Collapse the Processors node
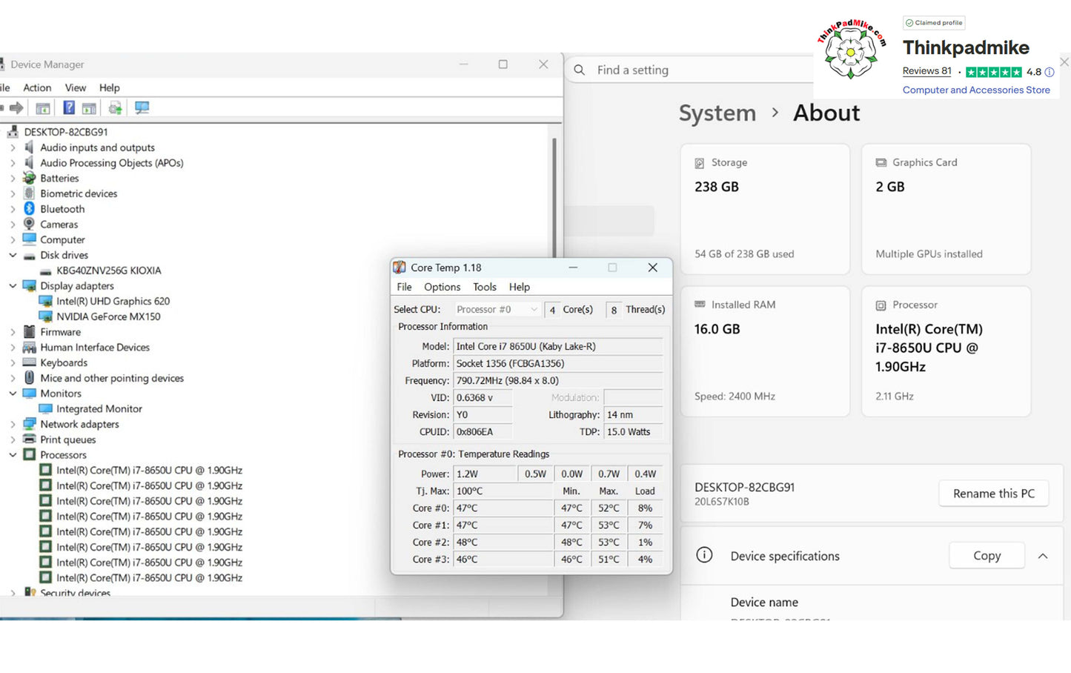This screenshot has height=673, width=1071. (13, 455)
